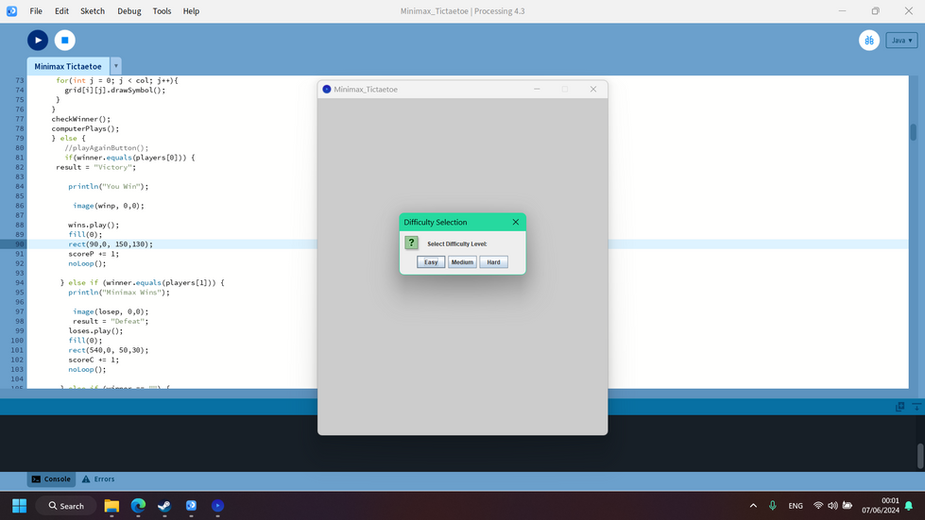
Task: Close the Minimax_Tictaetoe sketch window
Action: point(593,89)
